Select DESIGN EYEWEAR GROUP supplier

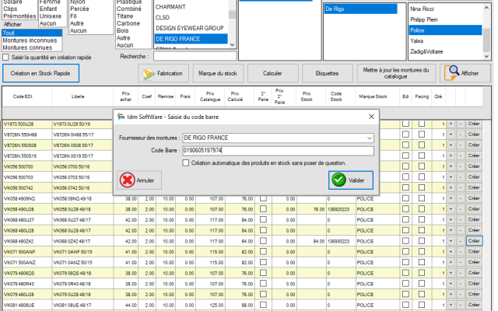tap(191, 28)
